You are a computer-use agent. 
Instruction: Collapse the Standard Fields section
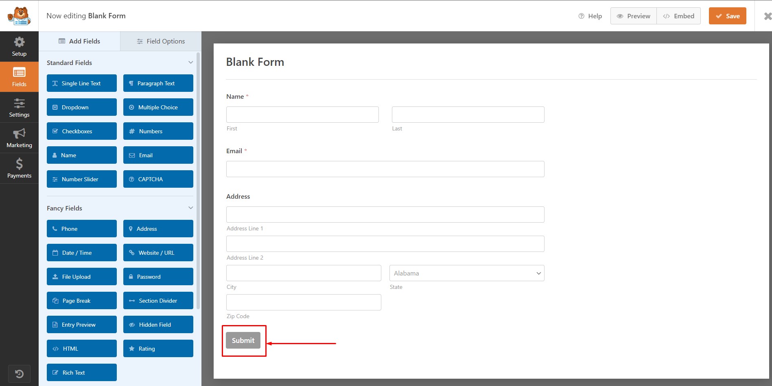tap(190, 63)
